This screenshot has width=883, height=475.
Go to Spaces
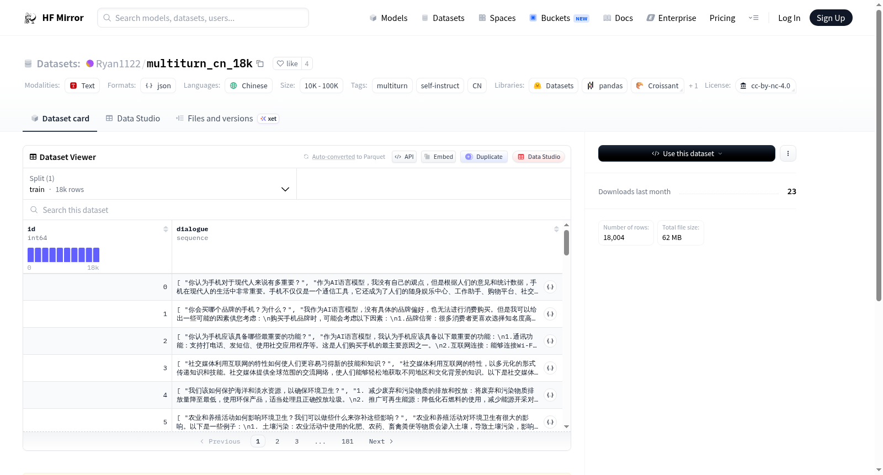497,18
